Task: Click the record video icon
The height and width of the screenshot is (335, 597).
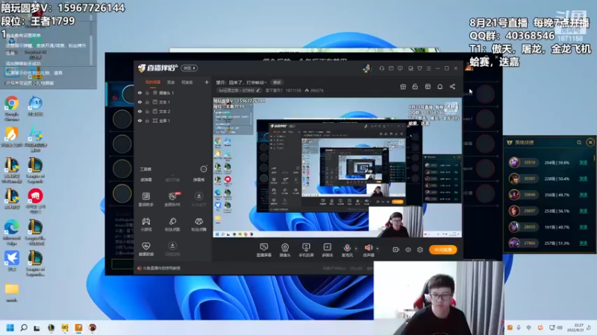Action: click(x=396, y=249)
